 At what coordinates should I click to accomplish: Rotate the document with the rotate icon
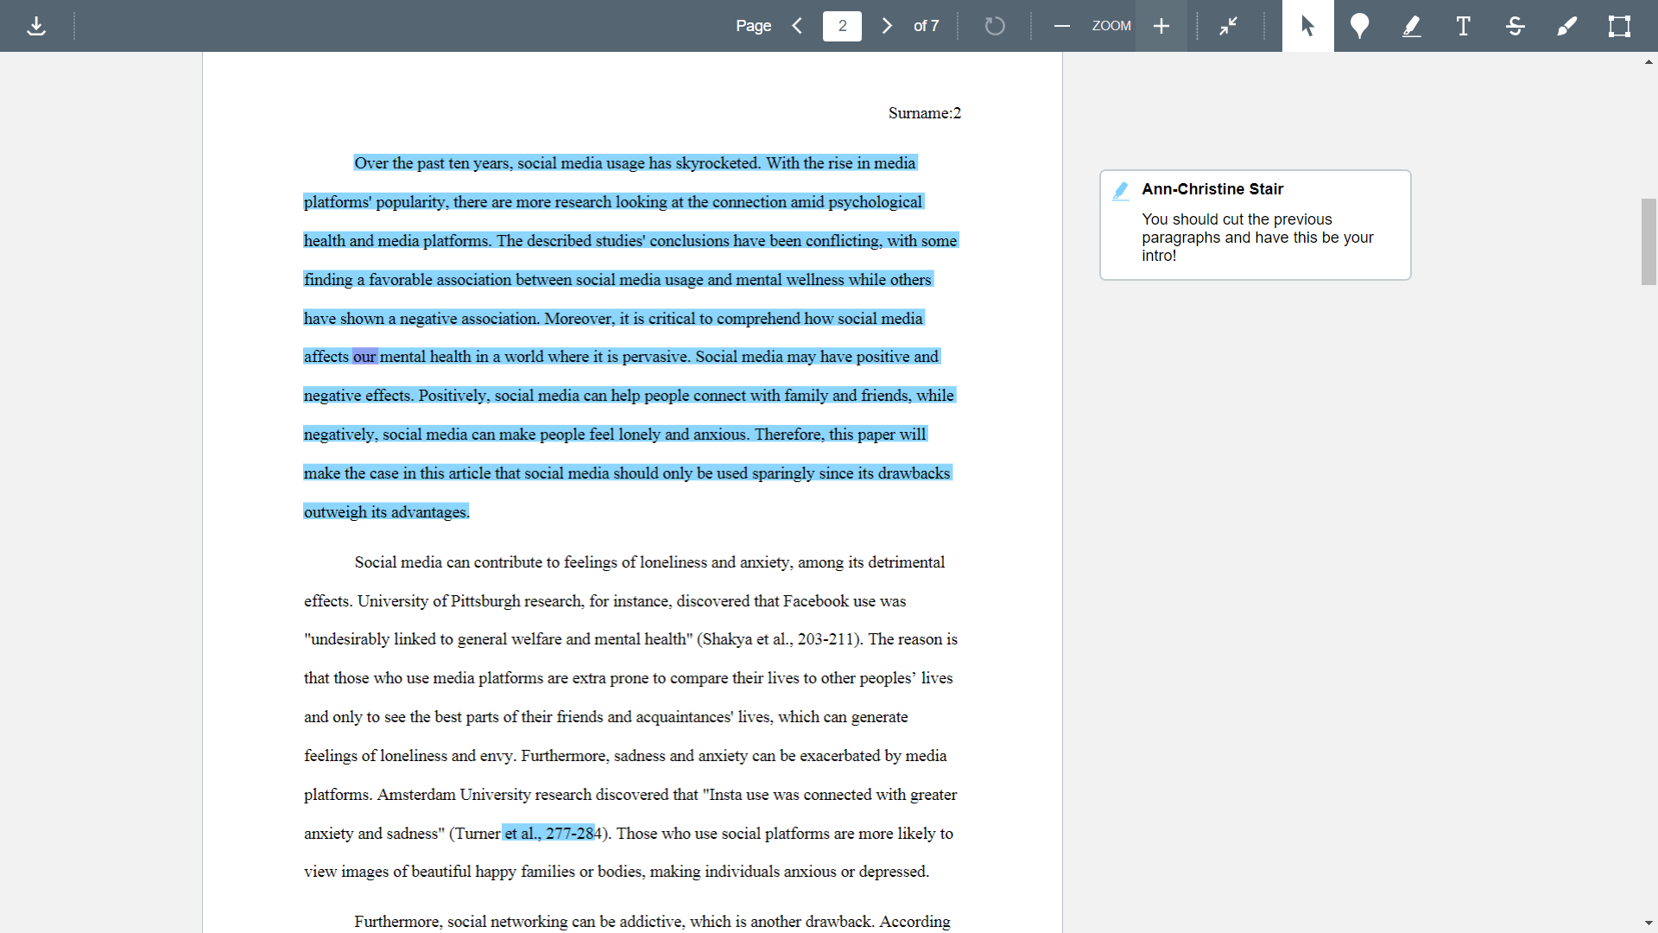tap(995, 26)
